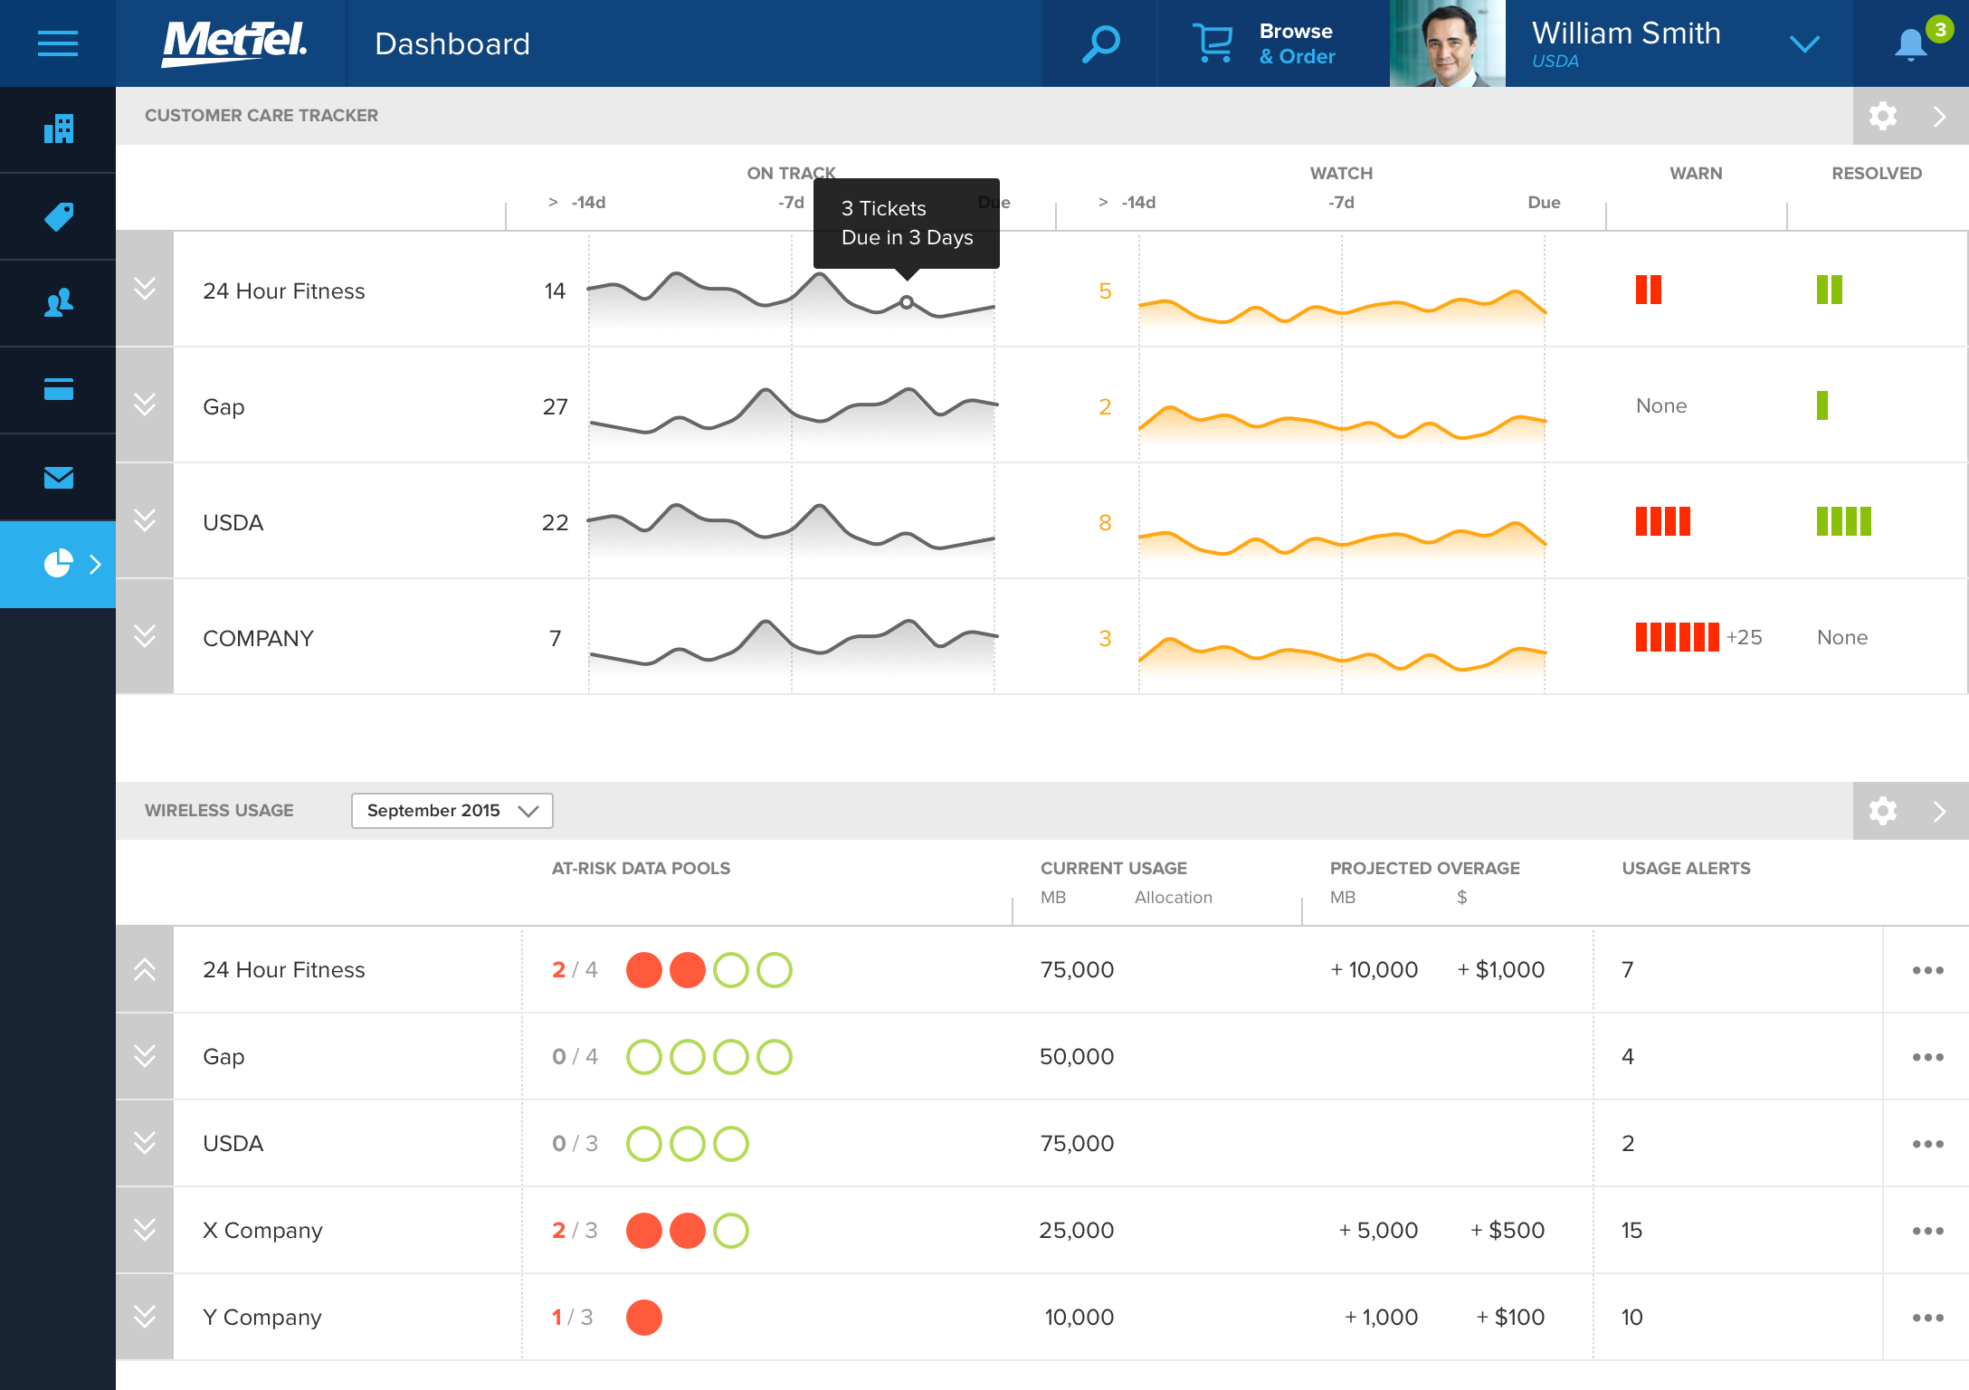Viewport: 1969px width, 1390px height.
Task: Expand the 24 Hour Fitness tracker row
Action: click(x=145, y=290)
